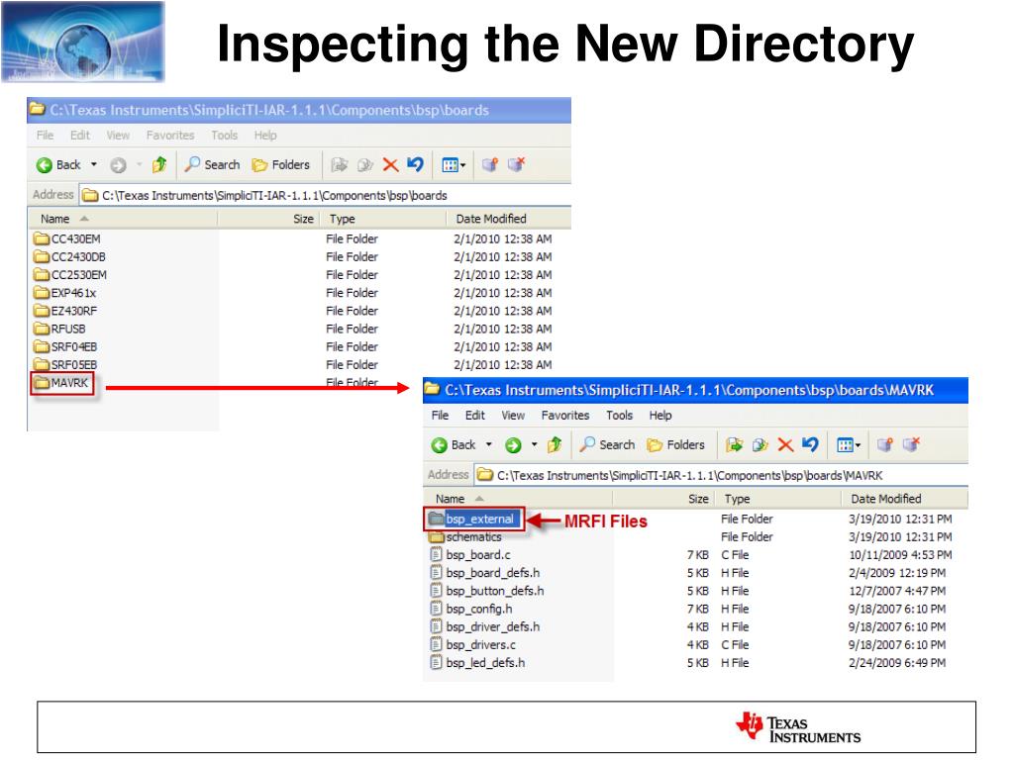
Task: Click Up folder icon in MAVRK window
Action: [555, 444]
